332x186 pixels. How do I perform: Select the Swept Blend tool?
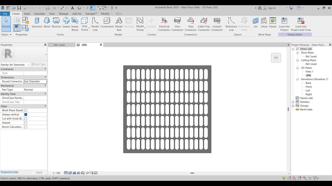[75, 24]
